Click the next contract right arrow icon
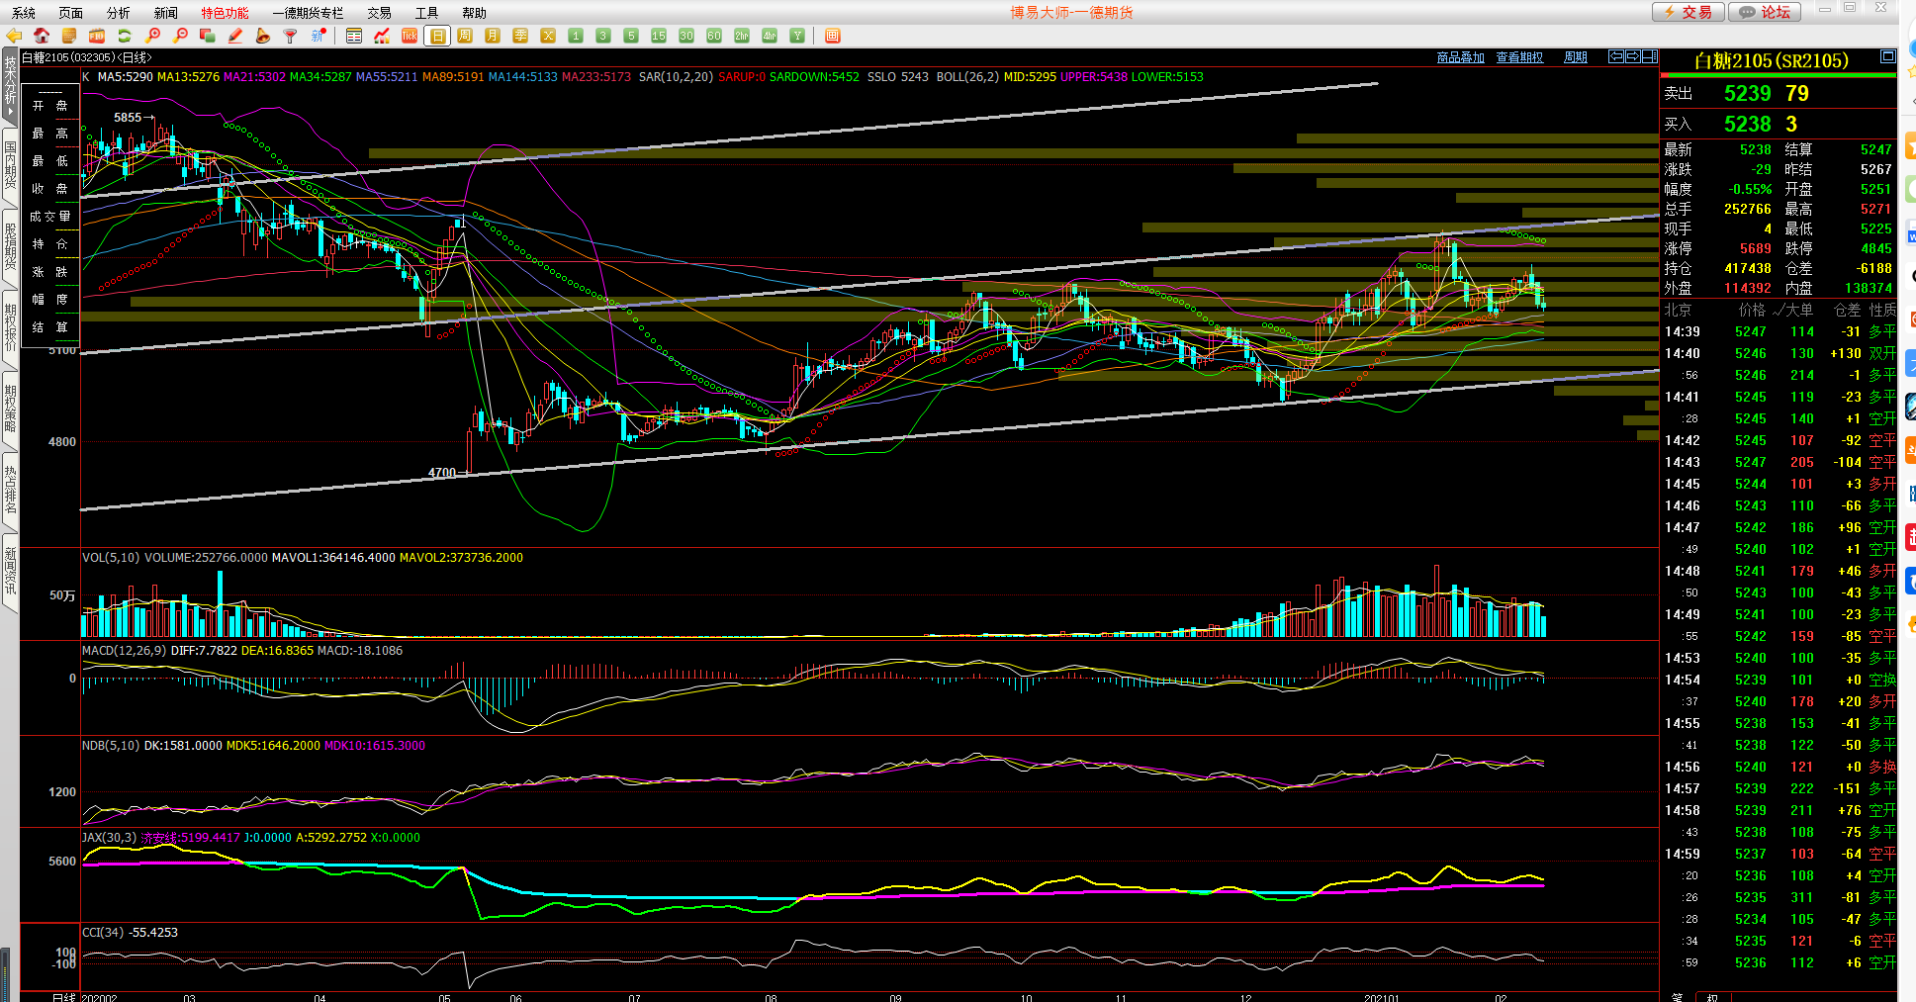 coord(1633,56)
